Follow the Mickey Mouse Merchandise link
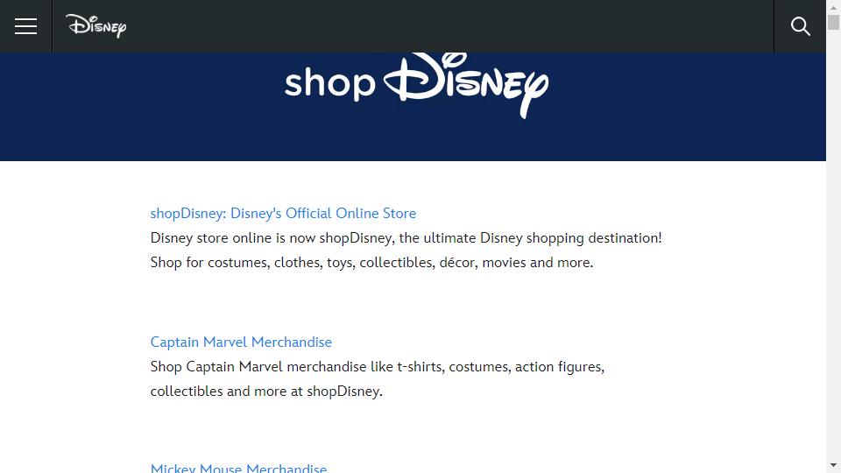The width and height of the screenshot is (841, 473). 238,468
